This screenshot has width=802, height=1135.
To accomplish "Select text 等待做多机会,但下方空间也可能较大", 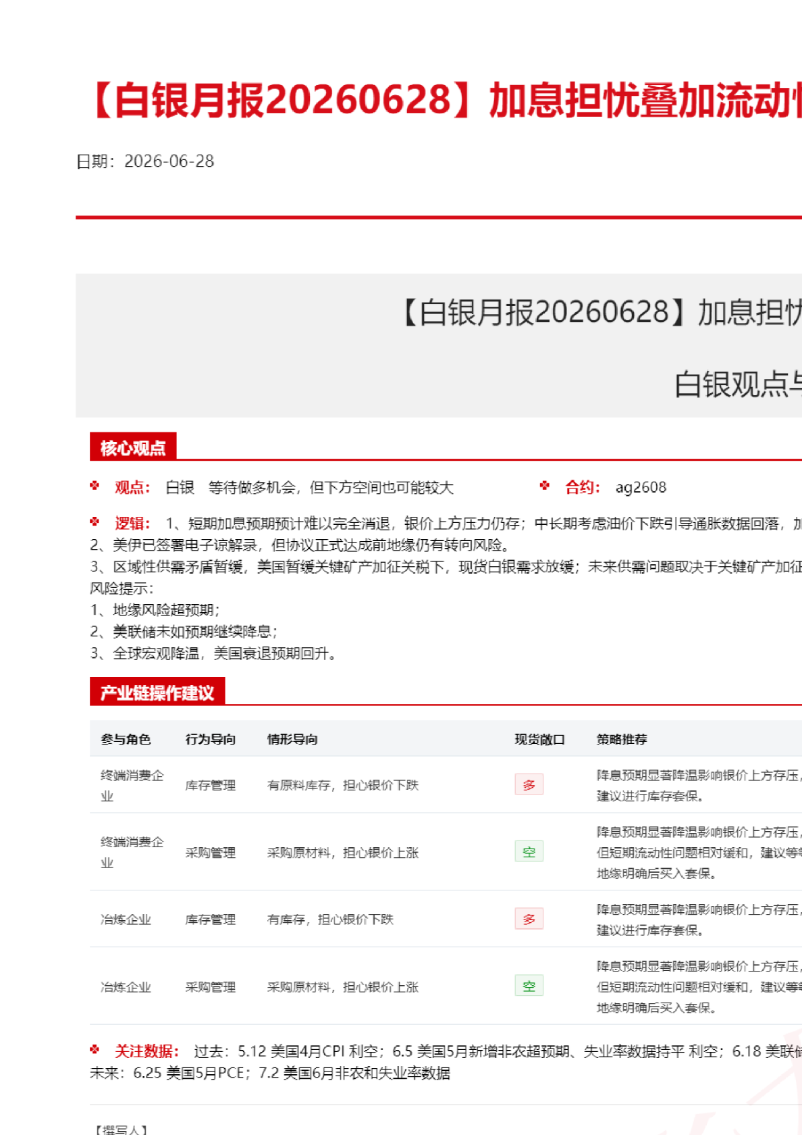I will point(331,487).
